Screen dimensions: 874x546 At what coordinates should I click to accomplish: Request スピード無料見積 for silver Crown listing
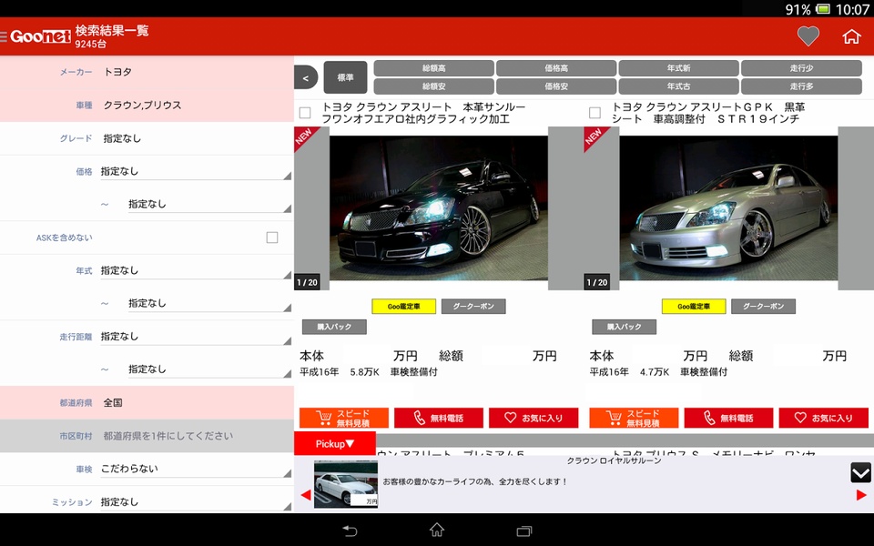click(x=634, y=418)
